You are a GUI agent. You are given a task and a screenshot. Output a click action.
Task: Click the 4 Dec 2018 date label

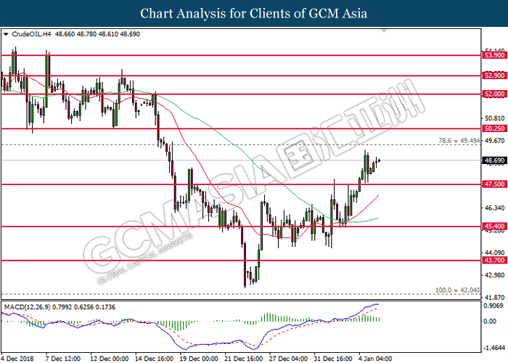tap(17, 359)
